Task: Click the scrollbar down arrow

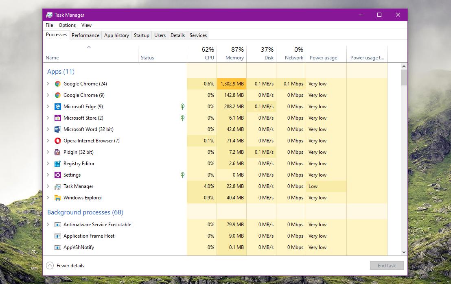Action: [404, 252]
